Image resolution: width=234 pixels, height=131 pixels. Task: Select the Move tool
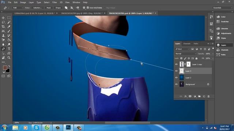pyautogui.click(x=3, y=18)
